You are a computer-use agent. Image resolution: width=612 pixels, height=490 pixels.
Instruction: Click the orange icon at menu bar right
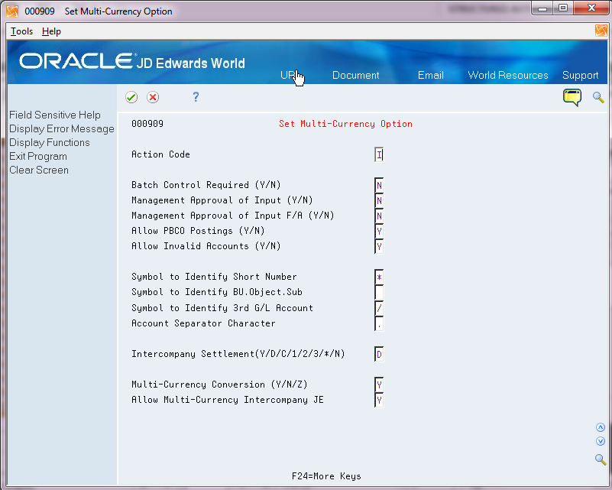tap(601, 31)
